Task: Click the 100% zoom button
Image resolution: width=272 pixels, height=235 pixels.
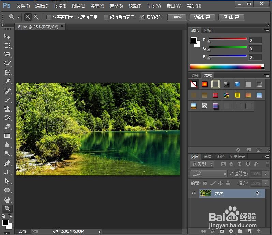Action: click(x=177, y=17)
